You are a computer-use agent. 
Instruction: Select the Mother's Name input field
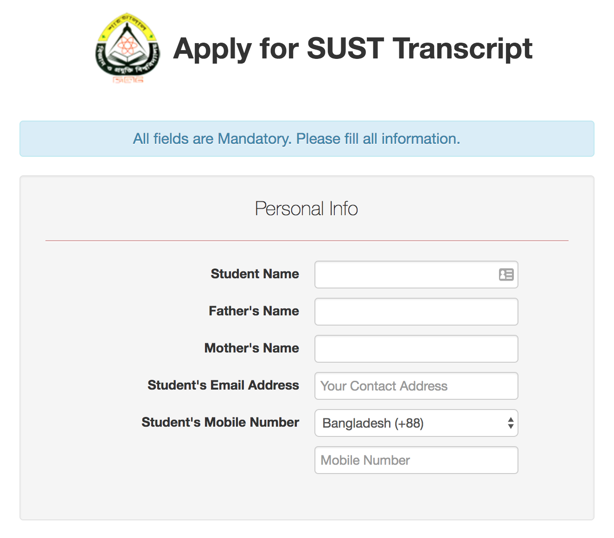(x=416, y=349)
